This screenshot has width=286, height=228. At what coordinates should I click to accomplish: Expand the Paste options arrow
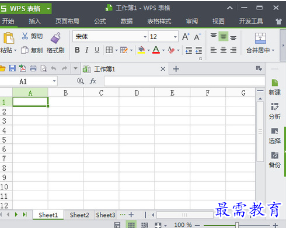coord(15,50)
